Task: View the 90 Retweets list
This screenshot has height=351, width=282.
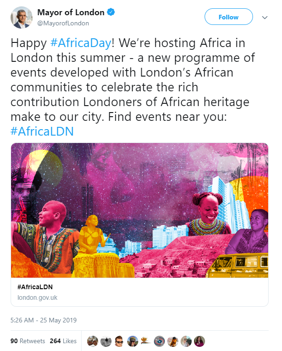Action: click(x=28, y=341)
